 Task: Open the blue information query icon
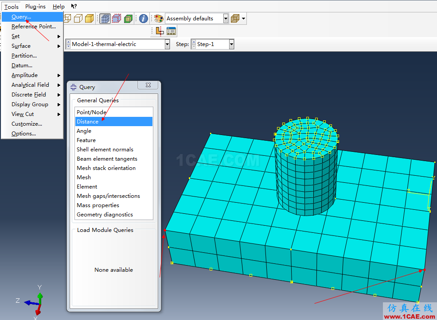[143, 19]
